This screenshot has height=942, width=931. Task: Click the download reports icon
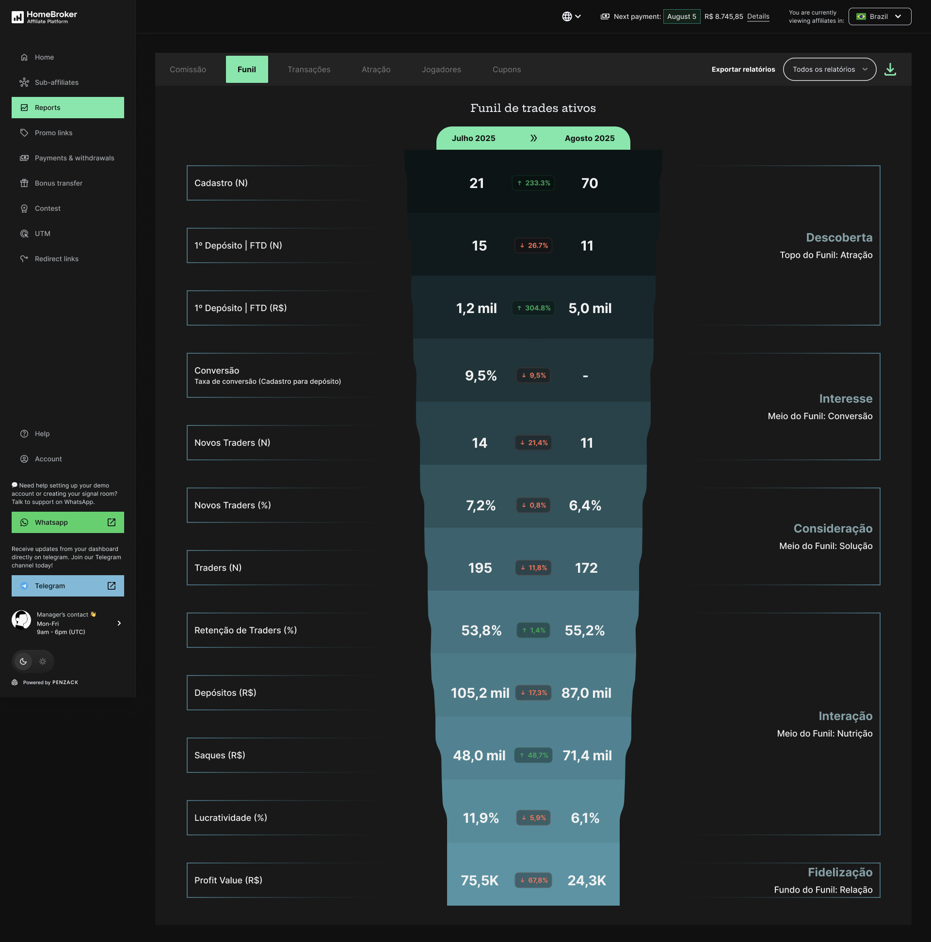point(890,69)
